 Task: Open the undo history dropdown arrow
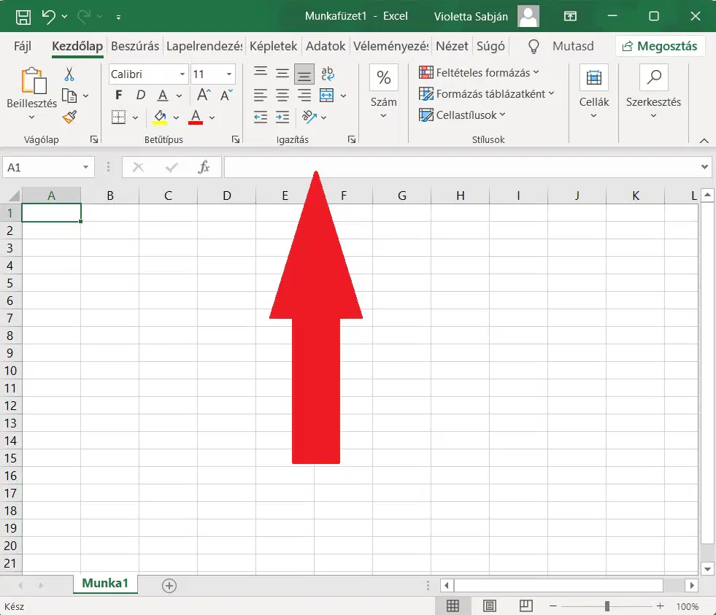coord(64,17)
